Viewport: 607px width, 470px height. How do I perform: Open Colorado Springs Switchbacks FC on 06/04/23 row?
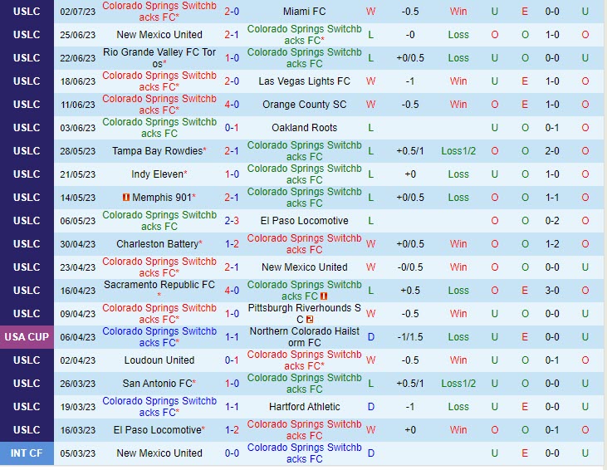click(159, 337)
